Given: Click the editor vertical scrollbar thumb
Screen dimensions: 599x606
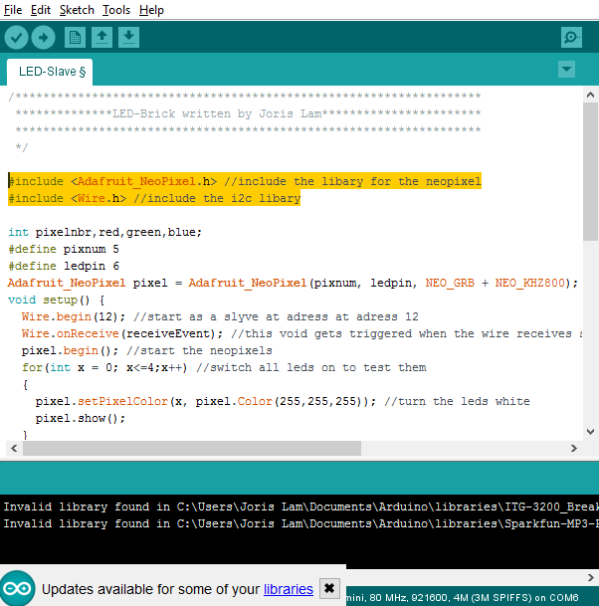Looking at the screenshot, I should (x=590, y=171).
